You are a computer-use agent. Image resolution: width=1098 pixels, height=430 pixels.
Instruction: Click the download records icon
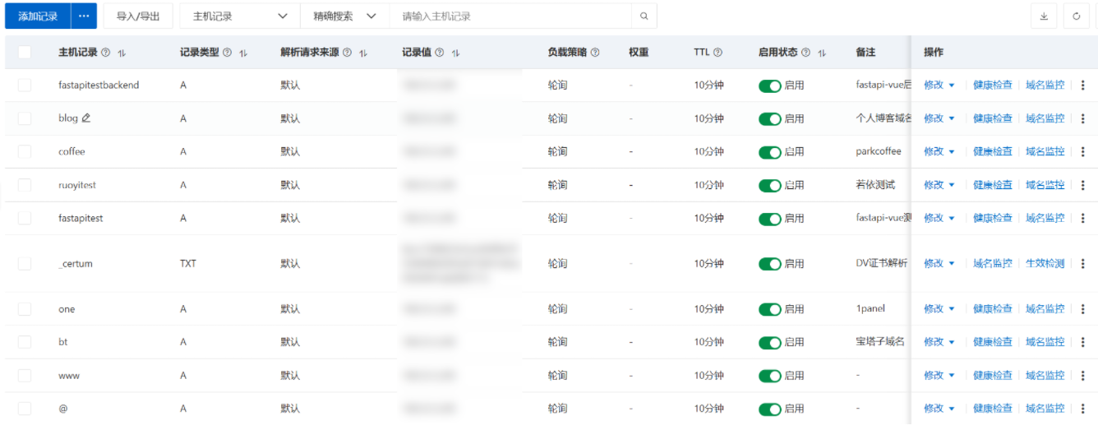pyautogui.click(x=1044, y=16)
